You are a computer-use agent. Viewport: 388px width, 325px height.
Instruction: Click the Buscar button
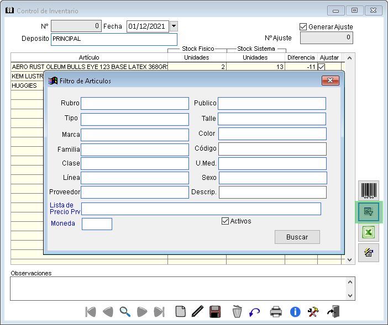coord(297,237)
